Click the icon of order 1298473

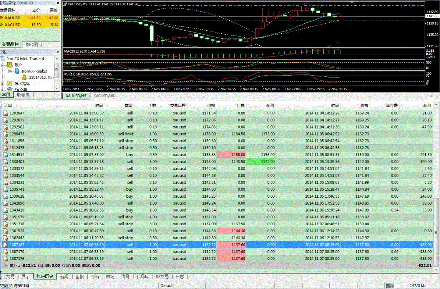pos(5,134)
